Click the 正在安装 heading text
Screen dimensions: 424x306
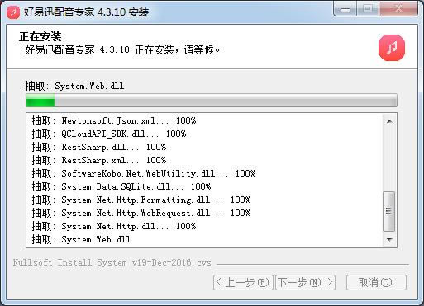[40, 36]
